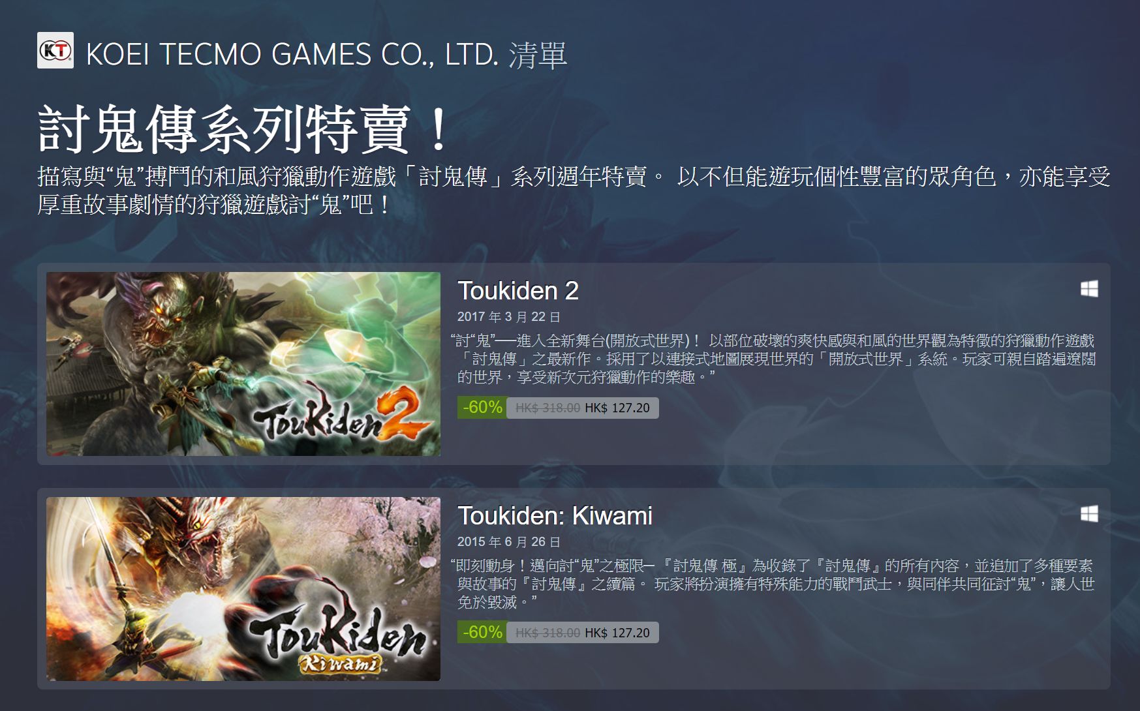Image resolution: width=1140 pixels, height=711 pixels.
Task: Click the sale description paragraph under the headline
Action: click(x=574, y=190)
